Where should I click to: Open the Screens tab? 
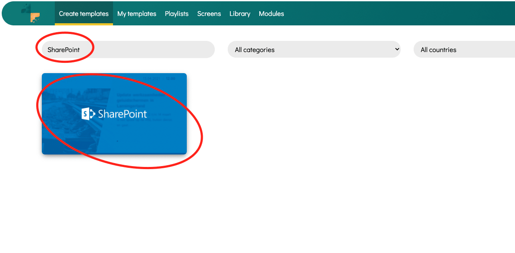coord(209,14)
